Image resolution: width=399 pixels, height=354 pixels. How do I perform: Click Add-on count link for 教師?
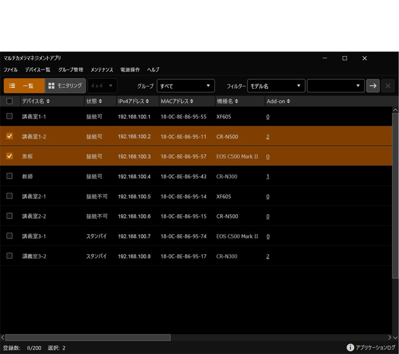pos(268,177)
